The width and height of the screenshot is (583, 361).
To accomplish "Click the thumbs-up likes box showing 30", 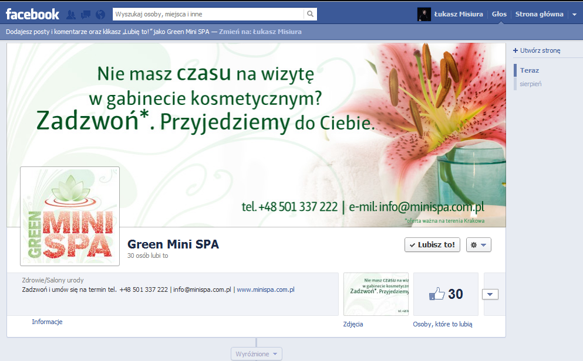I will click(x=446, y=294).
